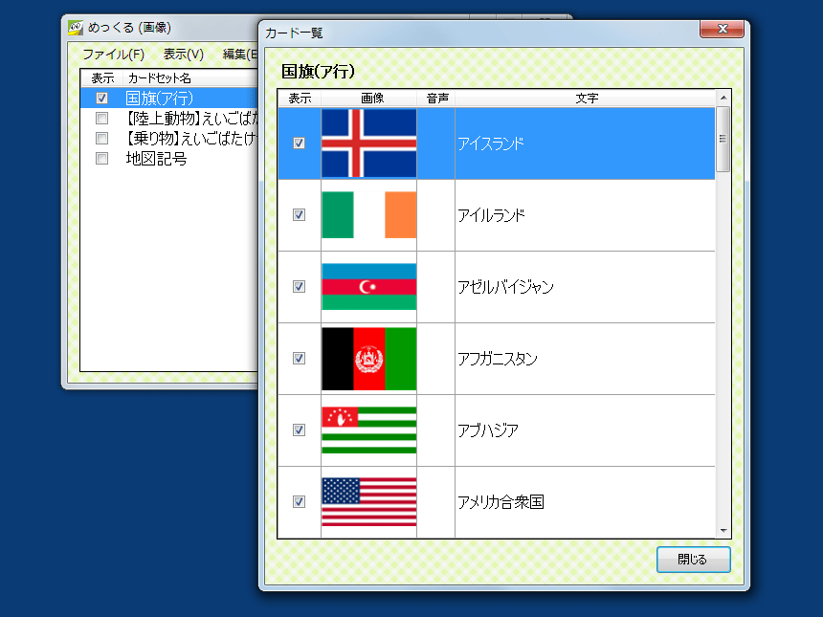Select the アフガニスタン text cell
This screenshot has width=823, height=617.
[x=586, y=359]
